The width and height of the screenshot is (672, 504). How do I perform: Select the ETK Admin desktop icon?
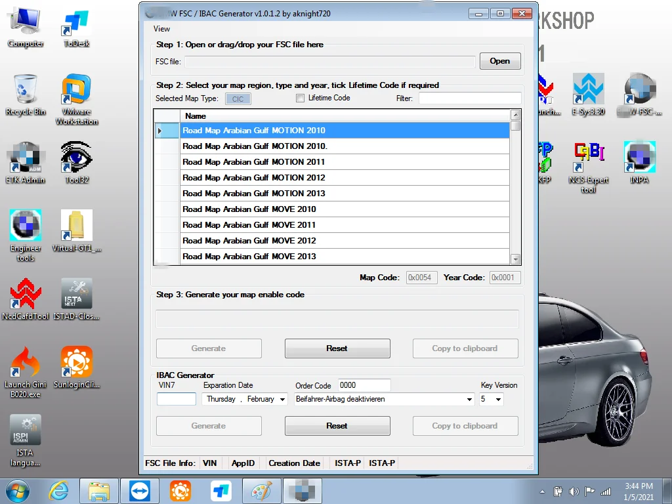pos(26,163)
